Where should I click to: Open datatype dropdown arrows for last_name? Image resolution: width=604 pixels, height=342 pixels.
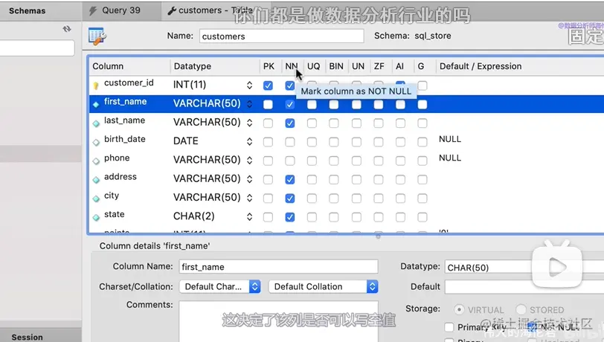[250, 123]
